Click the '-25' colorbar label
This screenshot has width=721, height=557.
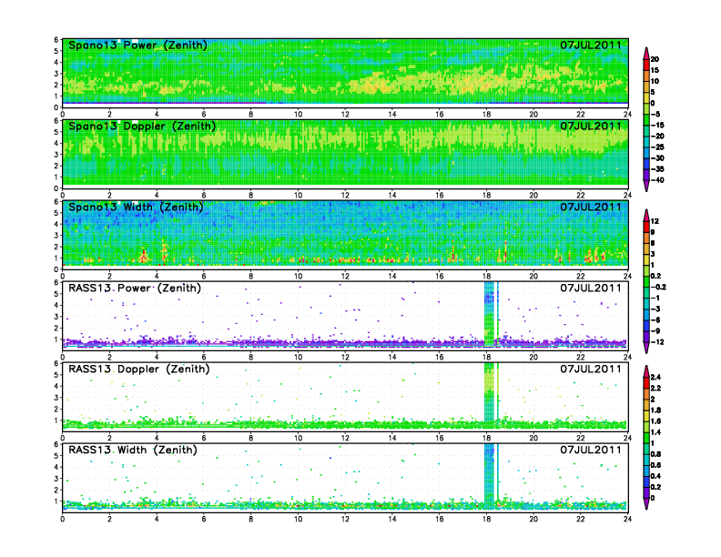657,147
